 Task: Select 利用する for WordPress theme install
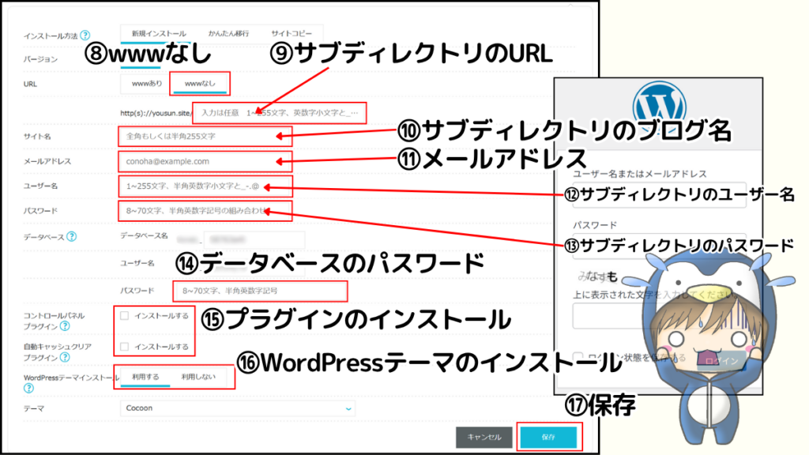(145, 377)
